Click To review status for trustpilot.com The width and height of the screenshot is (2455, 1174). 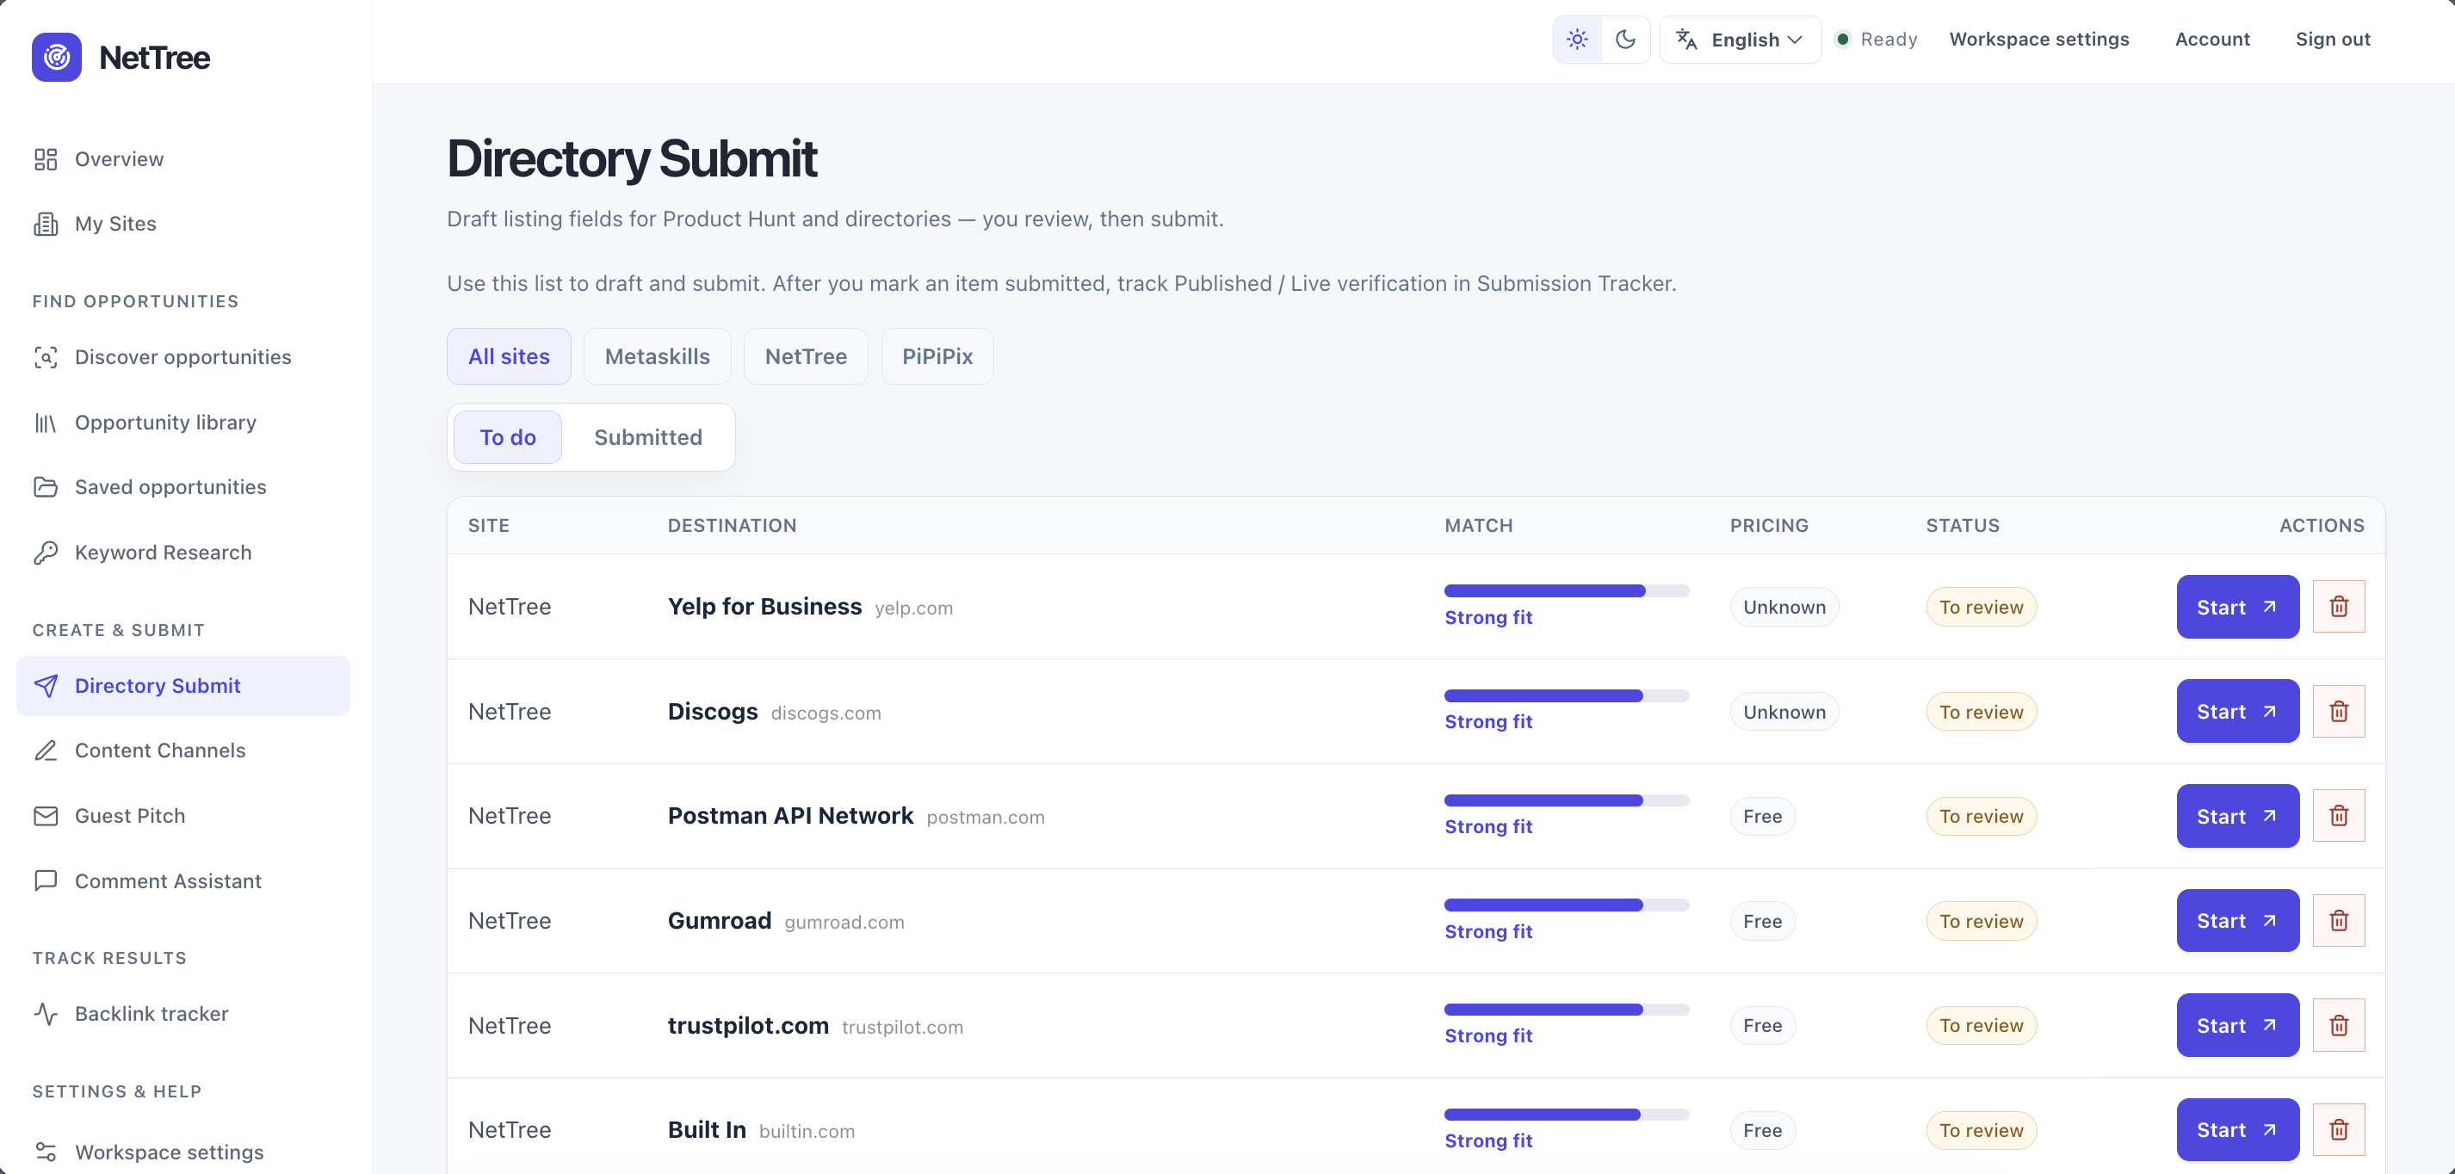(1981, 1026)
